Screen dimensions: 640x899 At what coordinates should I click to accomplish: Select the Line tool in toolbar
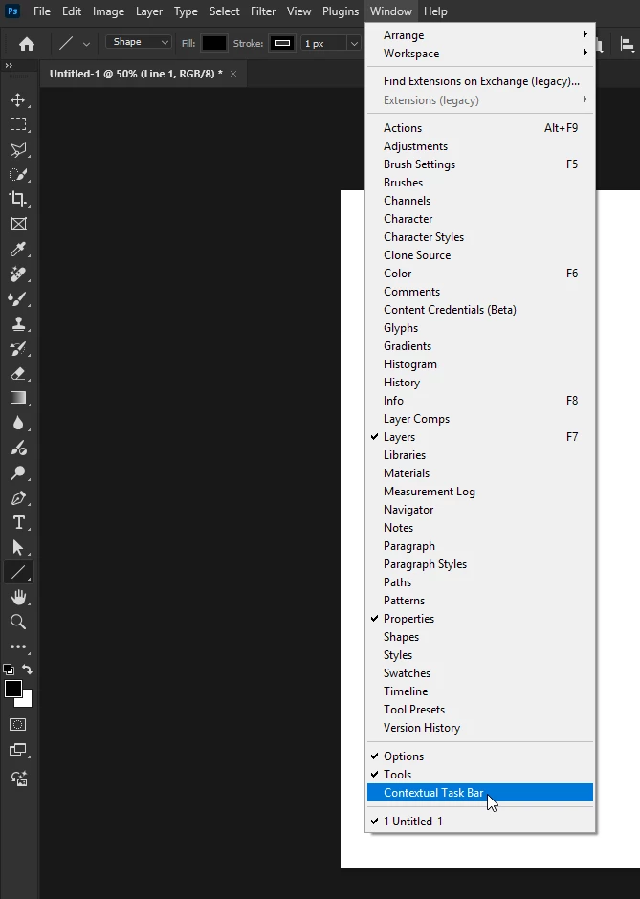click(18, 572)
